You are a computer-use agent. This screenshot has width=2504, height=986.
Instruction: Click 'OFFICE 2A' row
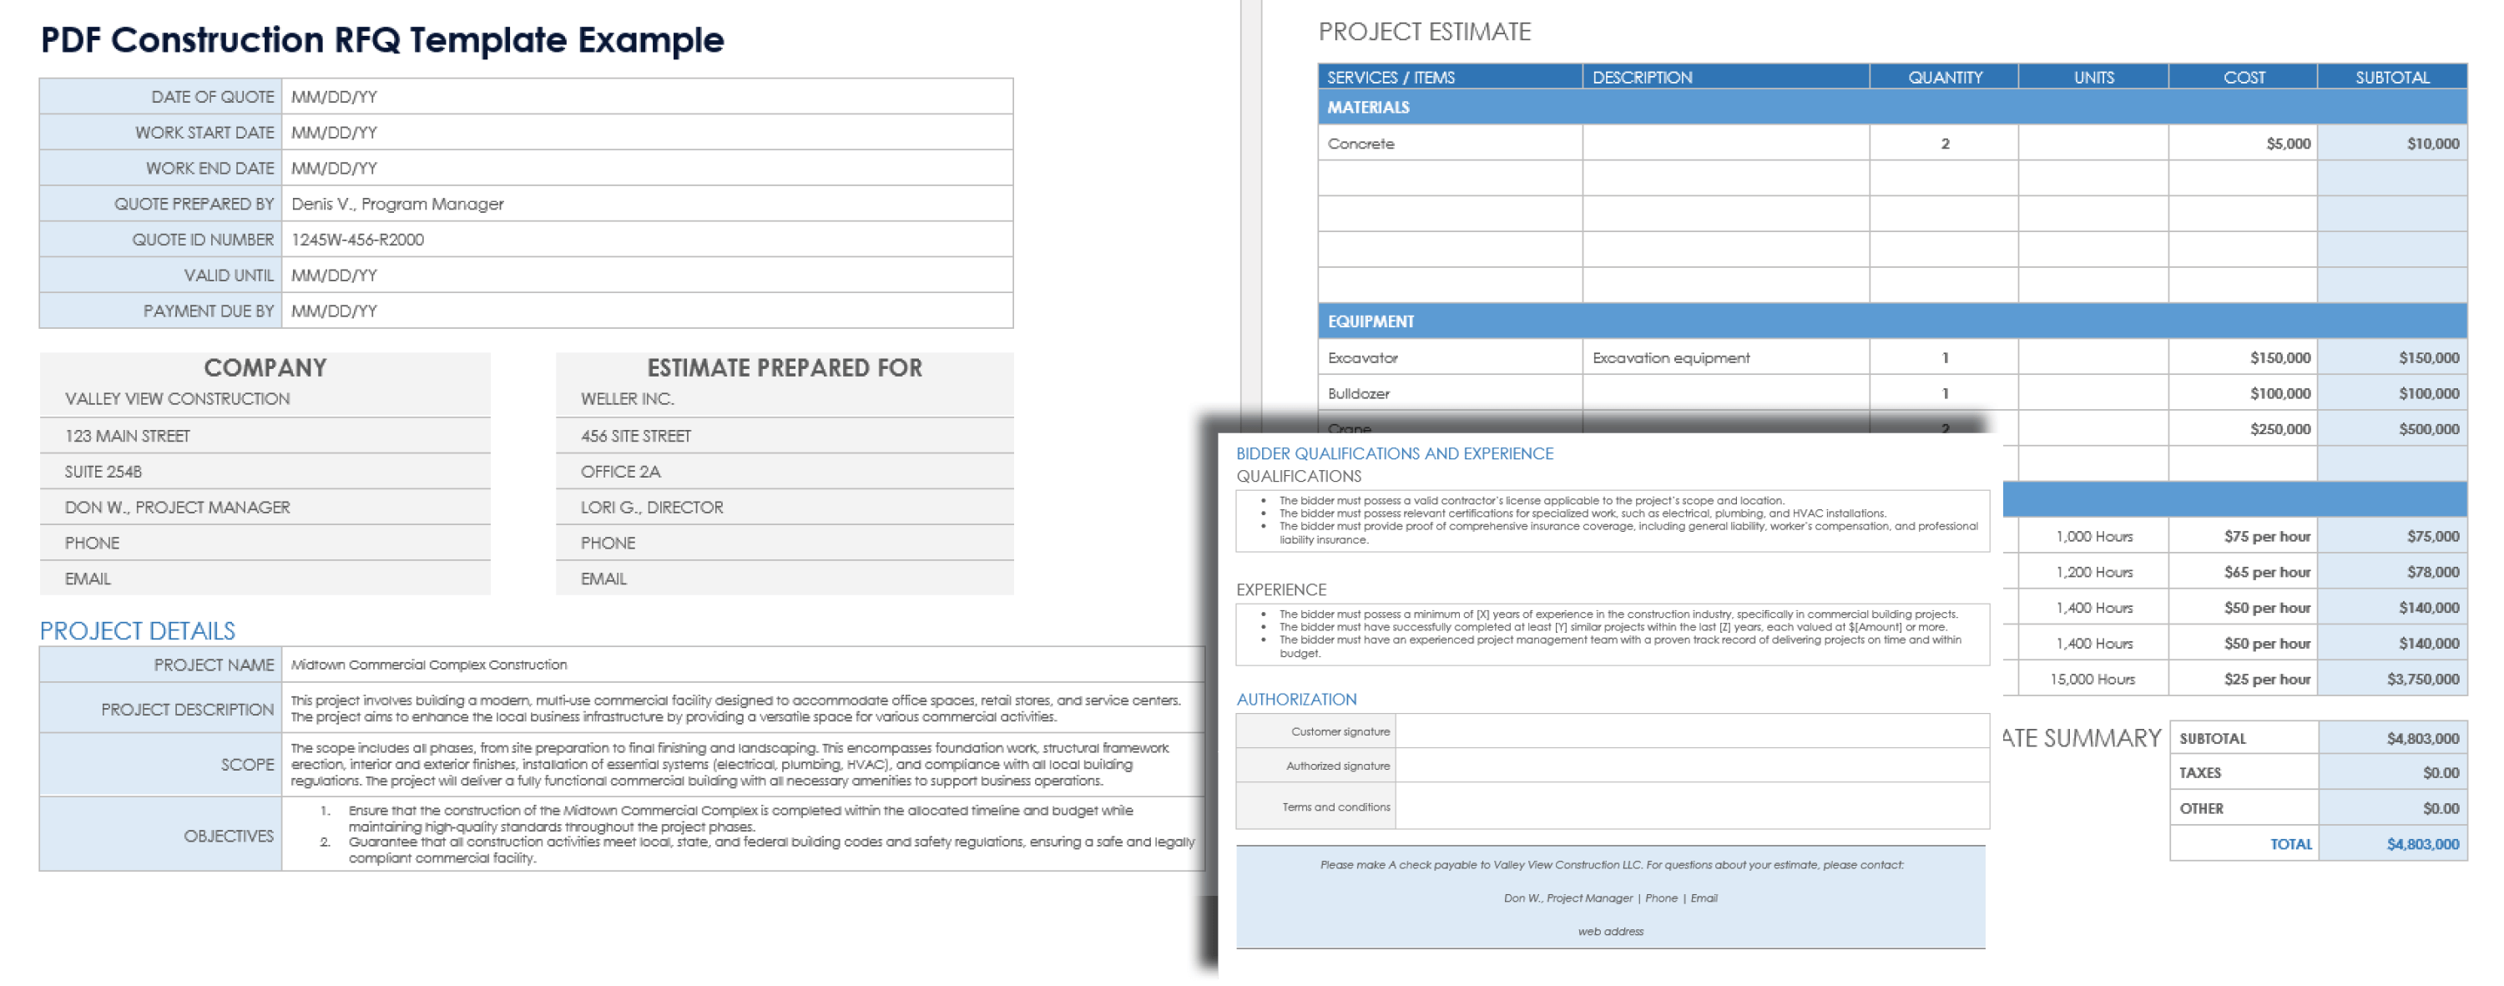pos(785,472)
